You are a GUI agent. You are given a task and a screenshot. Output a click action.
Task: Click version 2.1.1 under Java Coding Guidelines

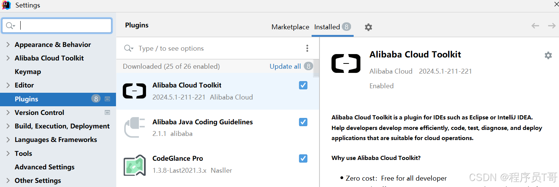(x=159, y=133)
